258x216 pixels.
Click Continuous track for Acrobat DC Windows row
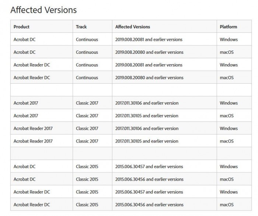(87, 39)
